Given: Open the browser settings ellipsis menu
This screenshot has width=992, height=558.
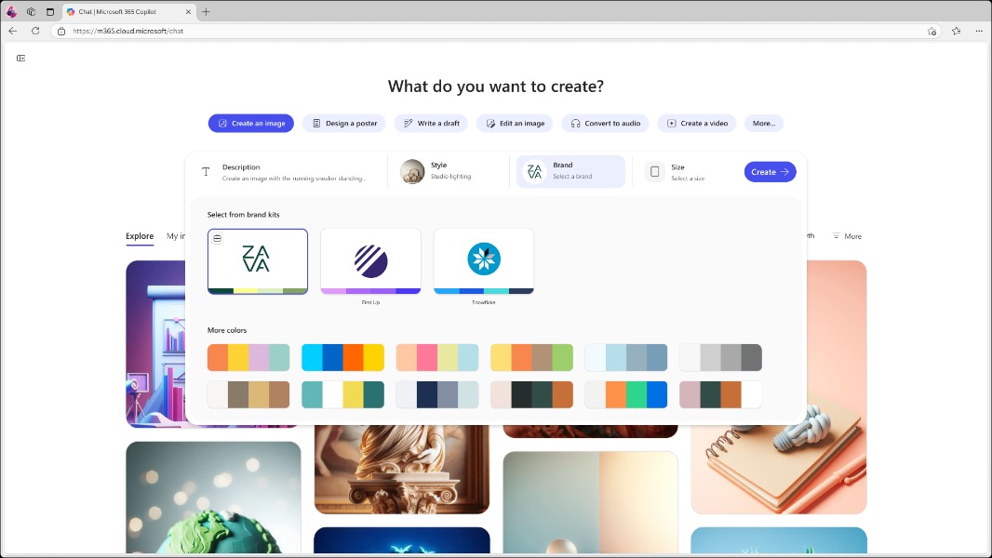Looking at the screenshot, I should pyautogui.click(x=978, y=31).
